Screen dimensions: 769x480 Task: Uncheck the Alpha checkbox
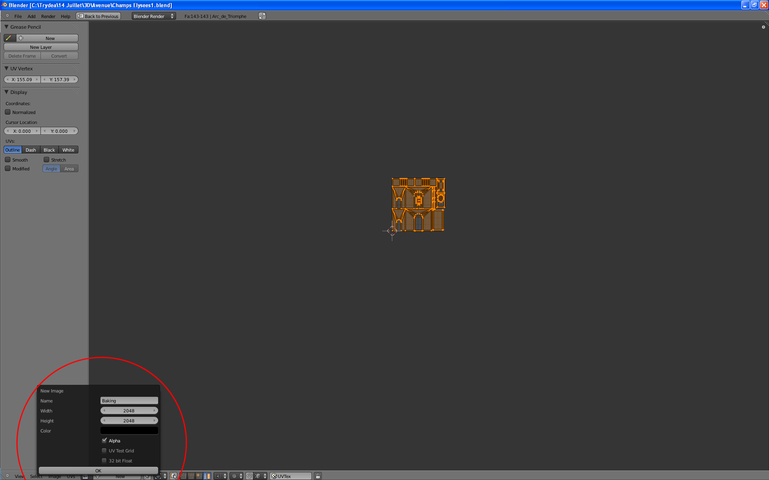[x=104, y=440]
